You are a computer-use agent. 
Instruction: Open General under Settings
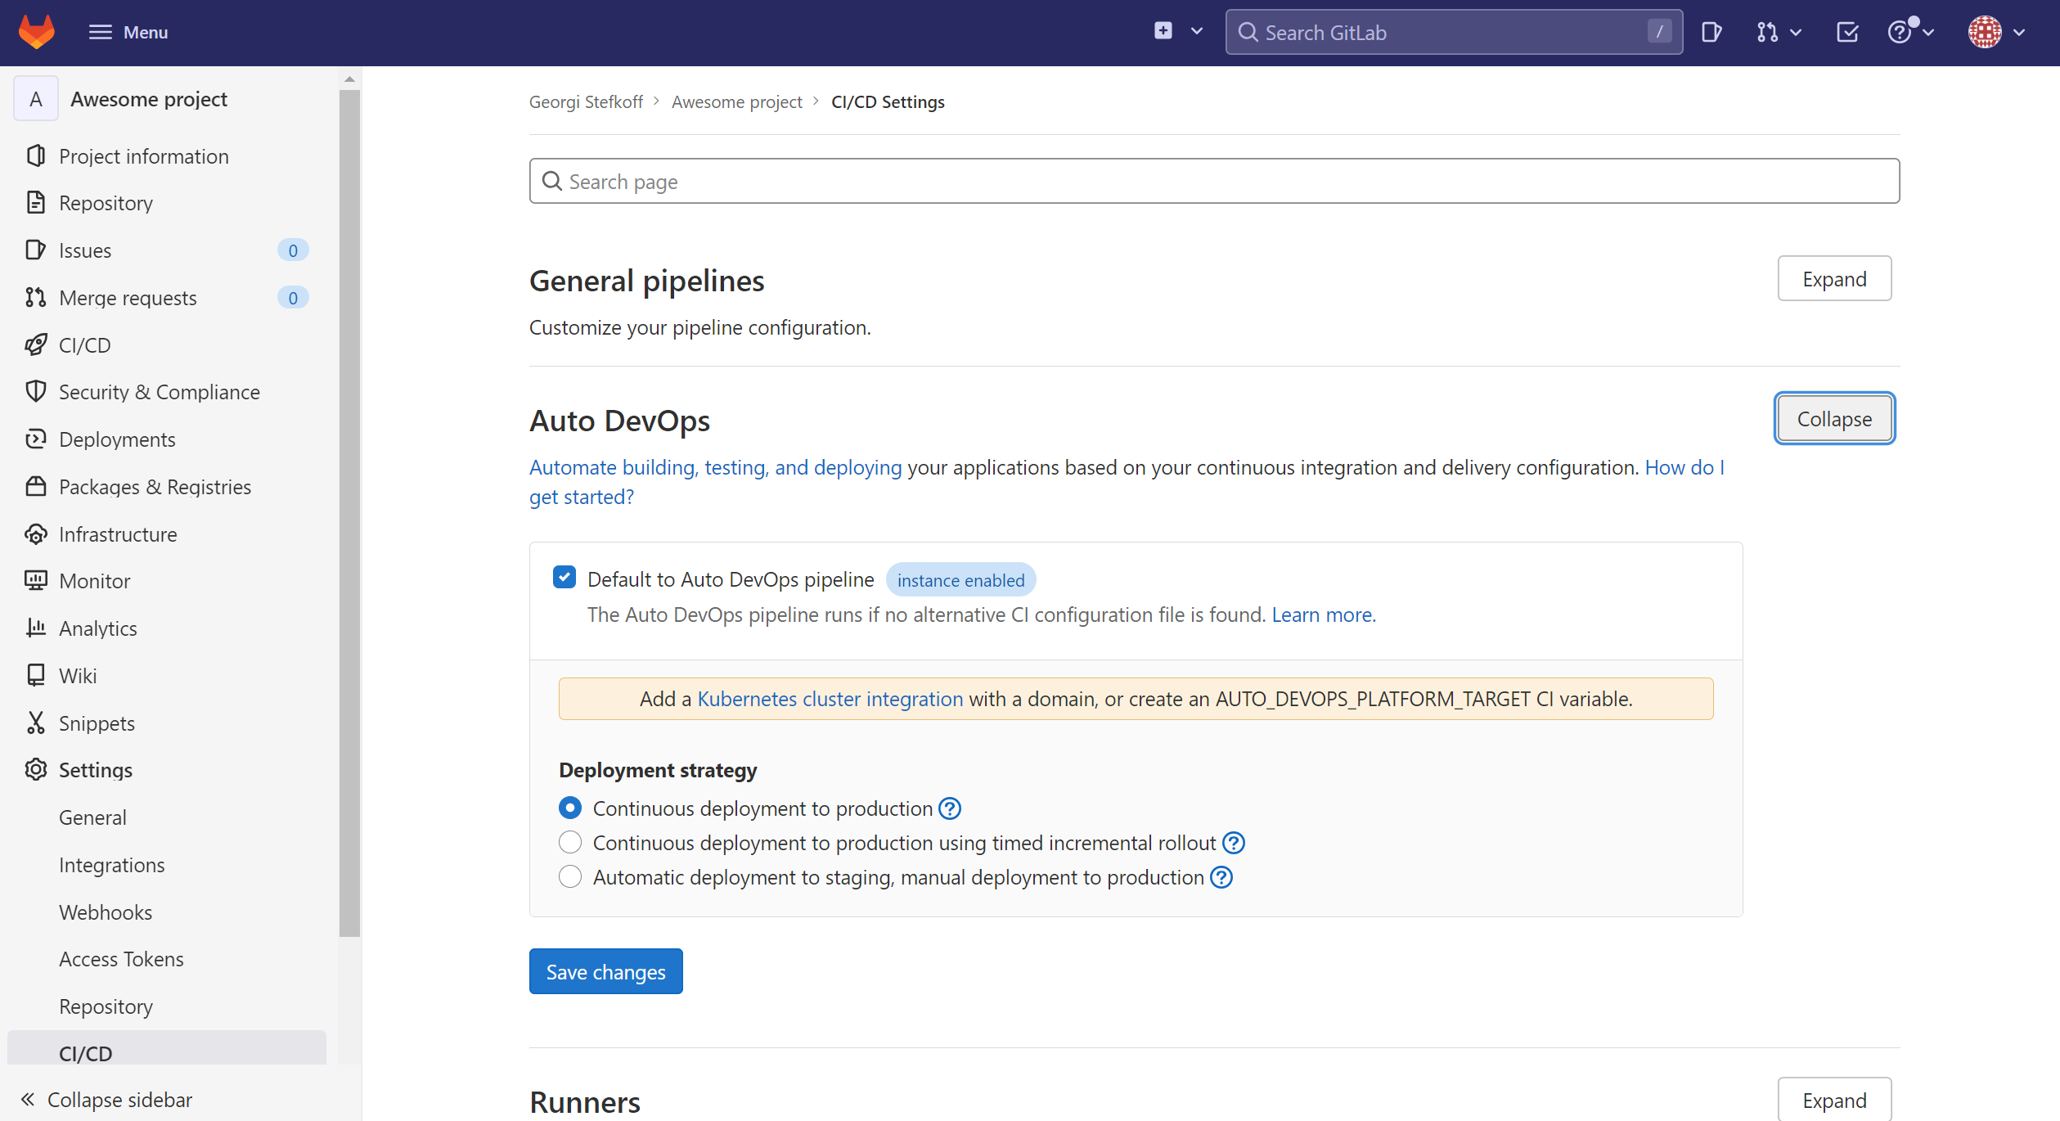[92, 817]
